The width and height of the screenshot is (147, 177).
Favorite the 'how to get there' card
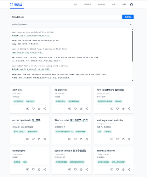(118, 109)
